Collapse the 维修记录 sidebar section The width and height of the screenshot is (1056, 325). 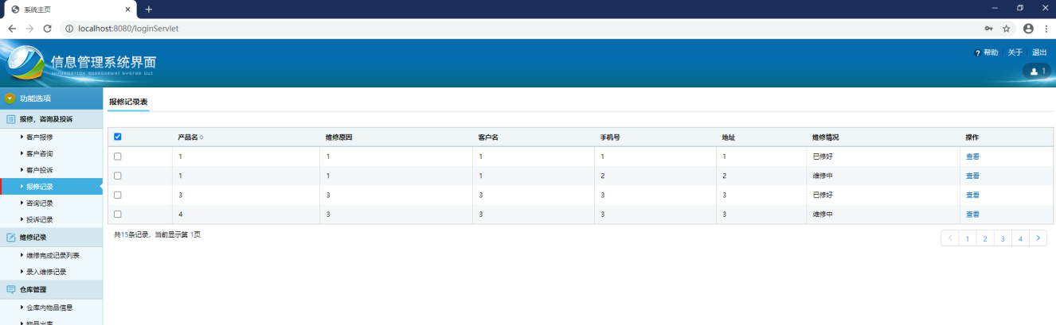point(52,237)
